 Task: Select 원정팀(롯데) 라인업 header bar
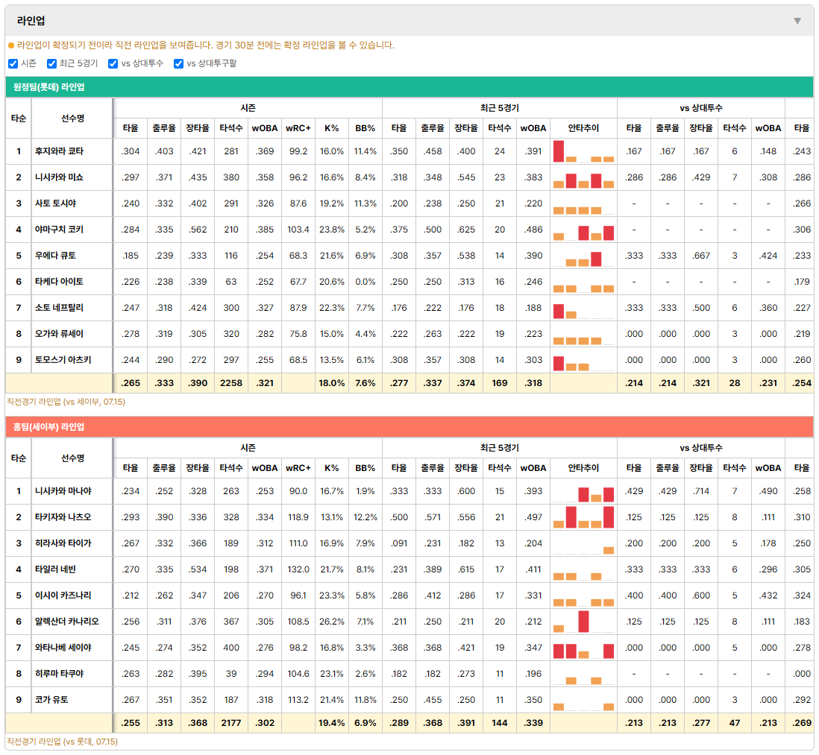409,87
